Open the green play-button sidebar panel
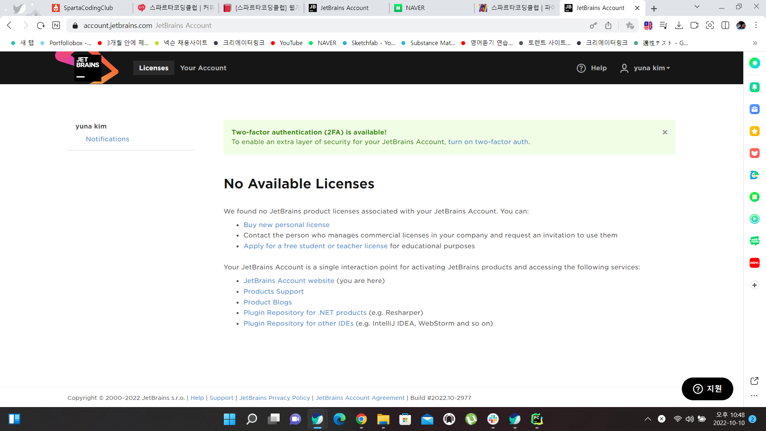Viewport: 766px width, 431px height. [x=754, y=219]
